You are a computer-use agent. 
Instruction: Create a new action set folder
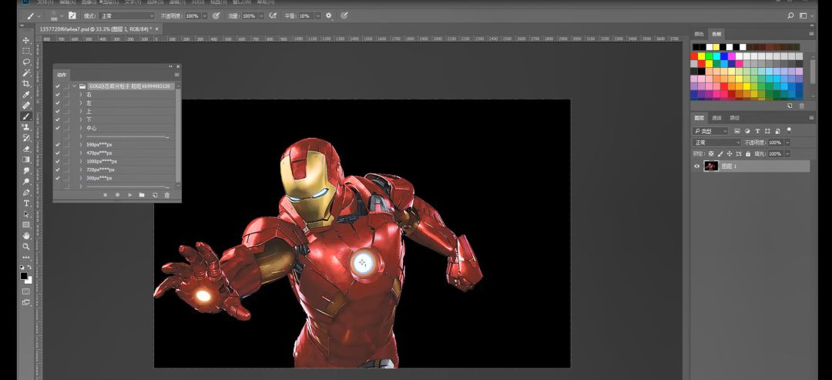(142, 195)
